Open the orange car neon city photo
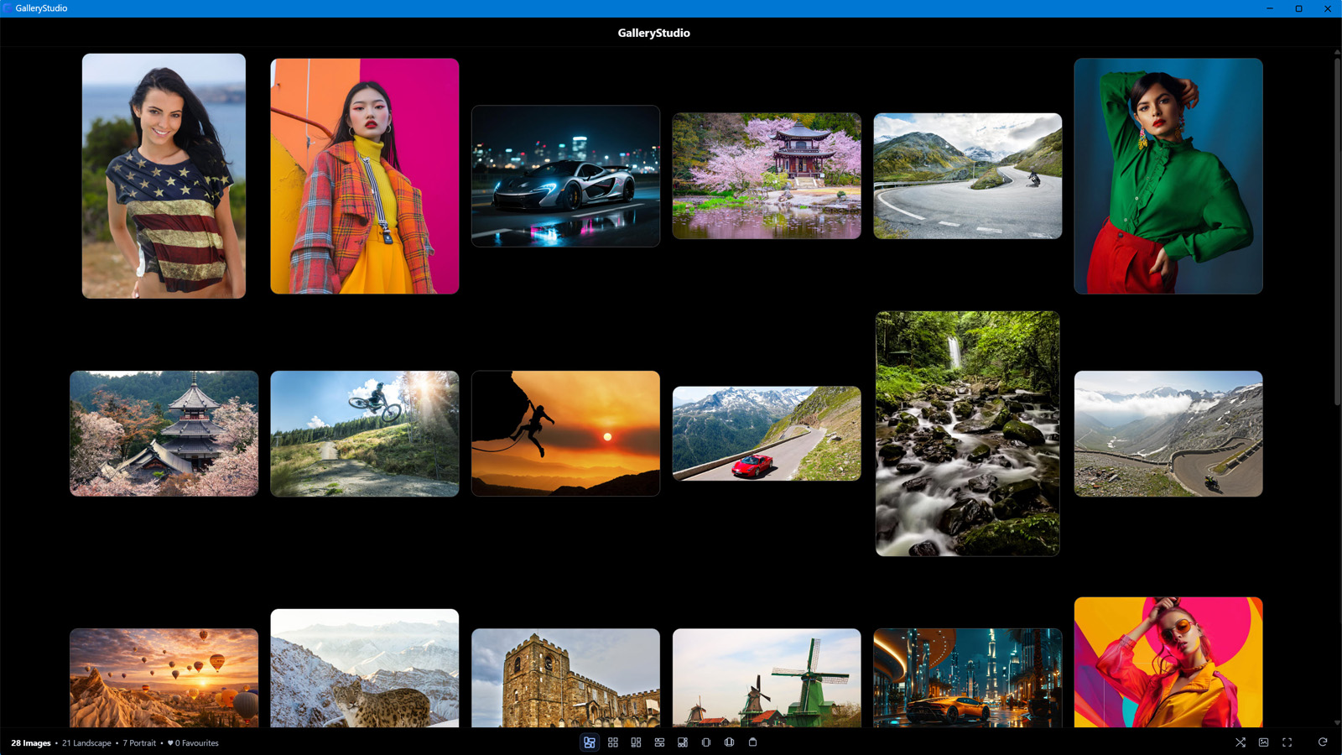 click(x=968, y=678)
